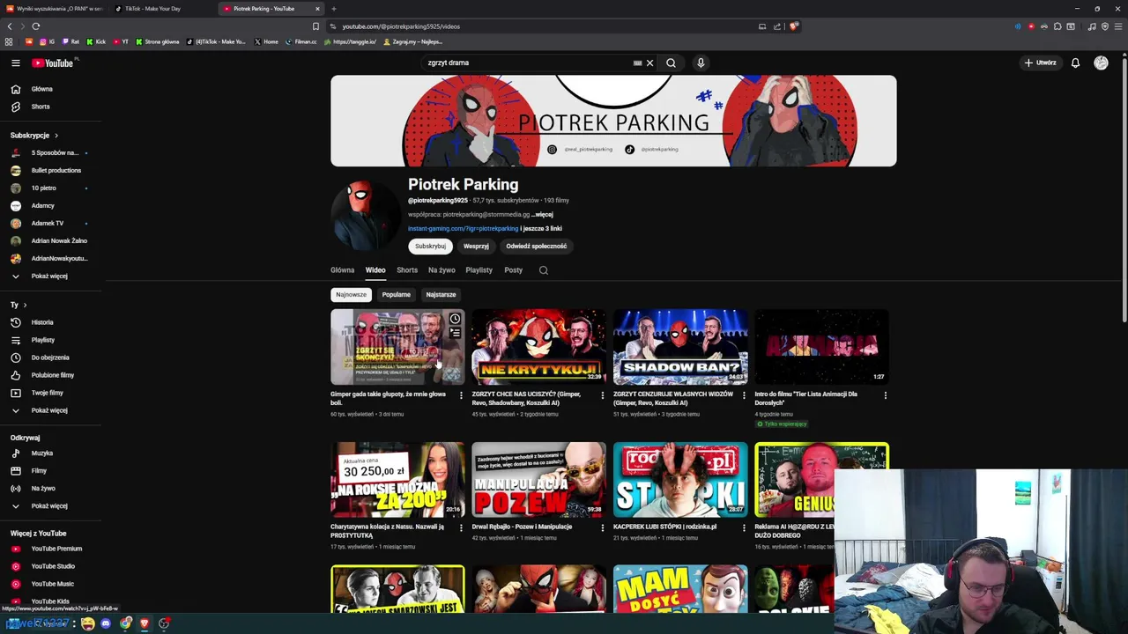
Task: Open options menu for 'Intro do filmu' video
Action: 886,395
